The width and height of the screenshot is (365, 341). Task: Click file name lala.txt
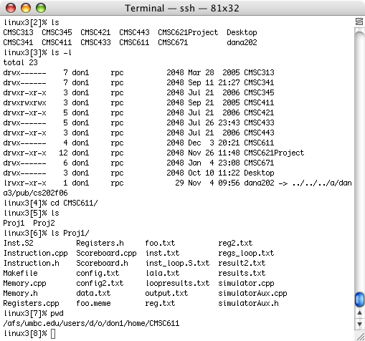[162, 273]
